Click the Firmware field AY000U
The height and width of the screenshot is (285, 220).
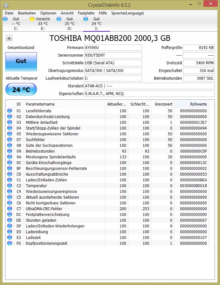pyautogui.click(x=113, y=48)
